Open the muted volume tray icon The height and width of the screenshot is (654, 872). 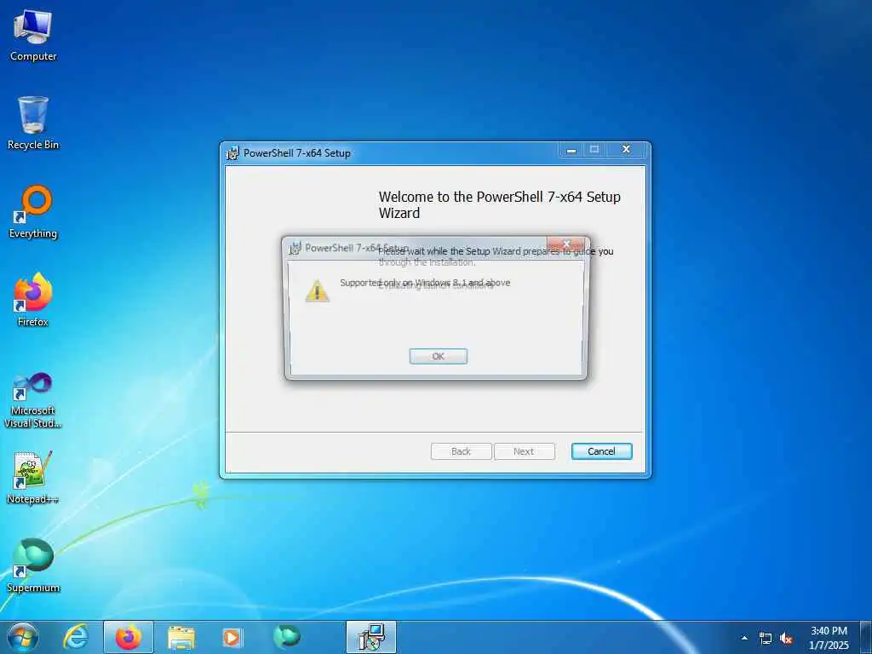pos(786,638)
